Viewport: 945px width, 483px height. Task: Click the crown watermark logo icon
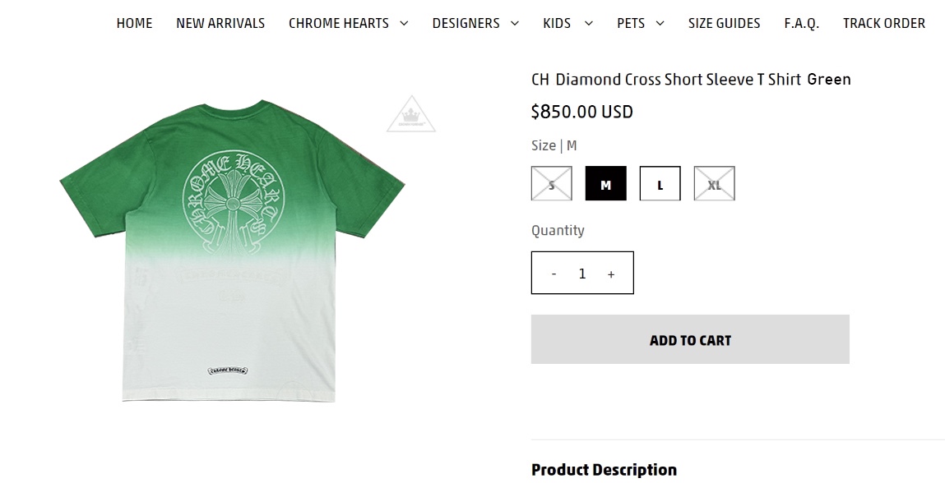click(x=410, y=114)
